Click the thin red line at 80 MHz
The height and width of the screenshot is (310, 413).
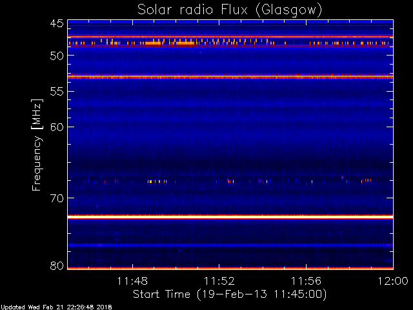click(x=230, y=269)
